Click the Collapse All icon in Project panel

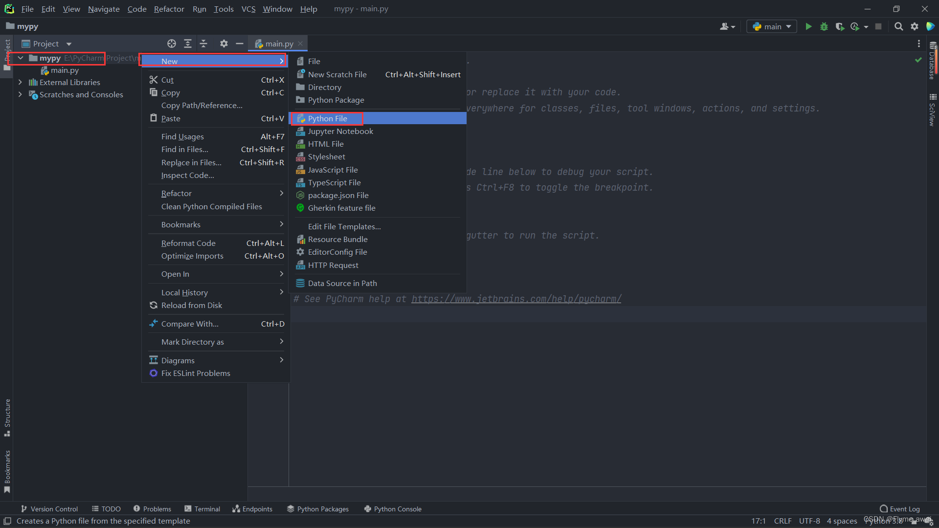pos(203,44)
